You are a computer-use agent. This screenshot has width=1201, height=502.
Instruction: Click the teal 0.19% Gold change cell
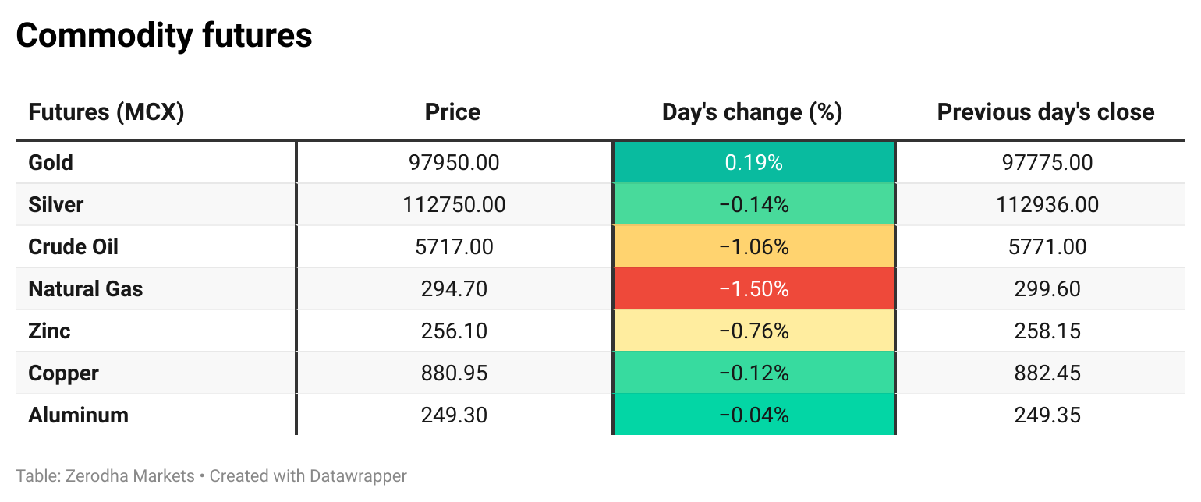tap(753, 163)
